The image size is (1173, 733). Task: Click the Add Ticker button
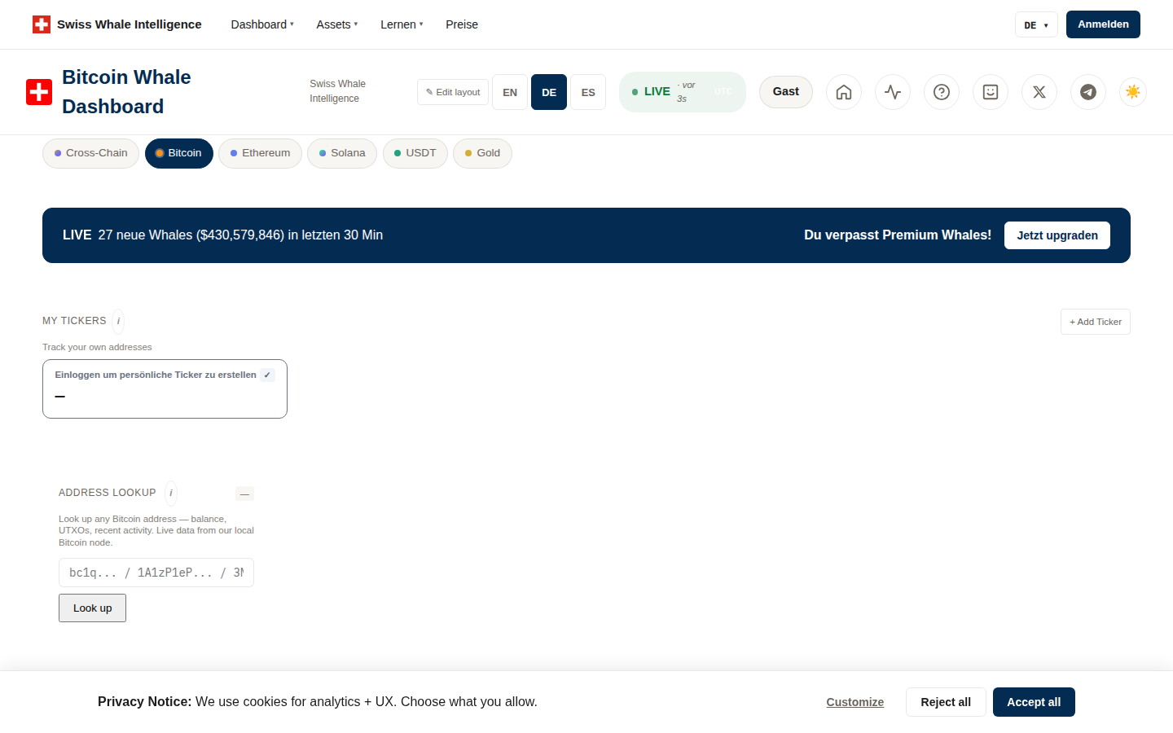coord(1096,322)
